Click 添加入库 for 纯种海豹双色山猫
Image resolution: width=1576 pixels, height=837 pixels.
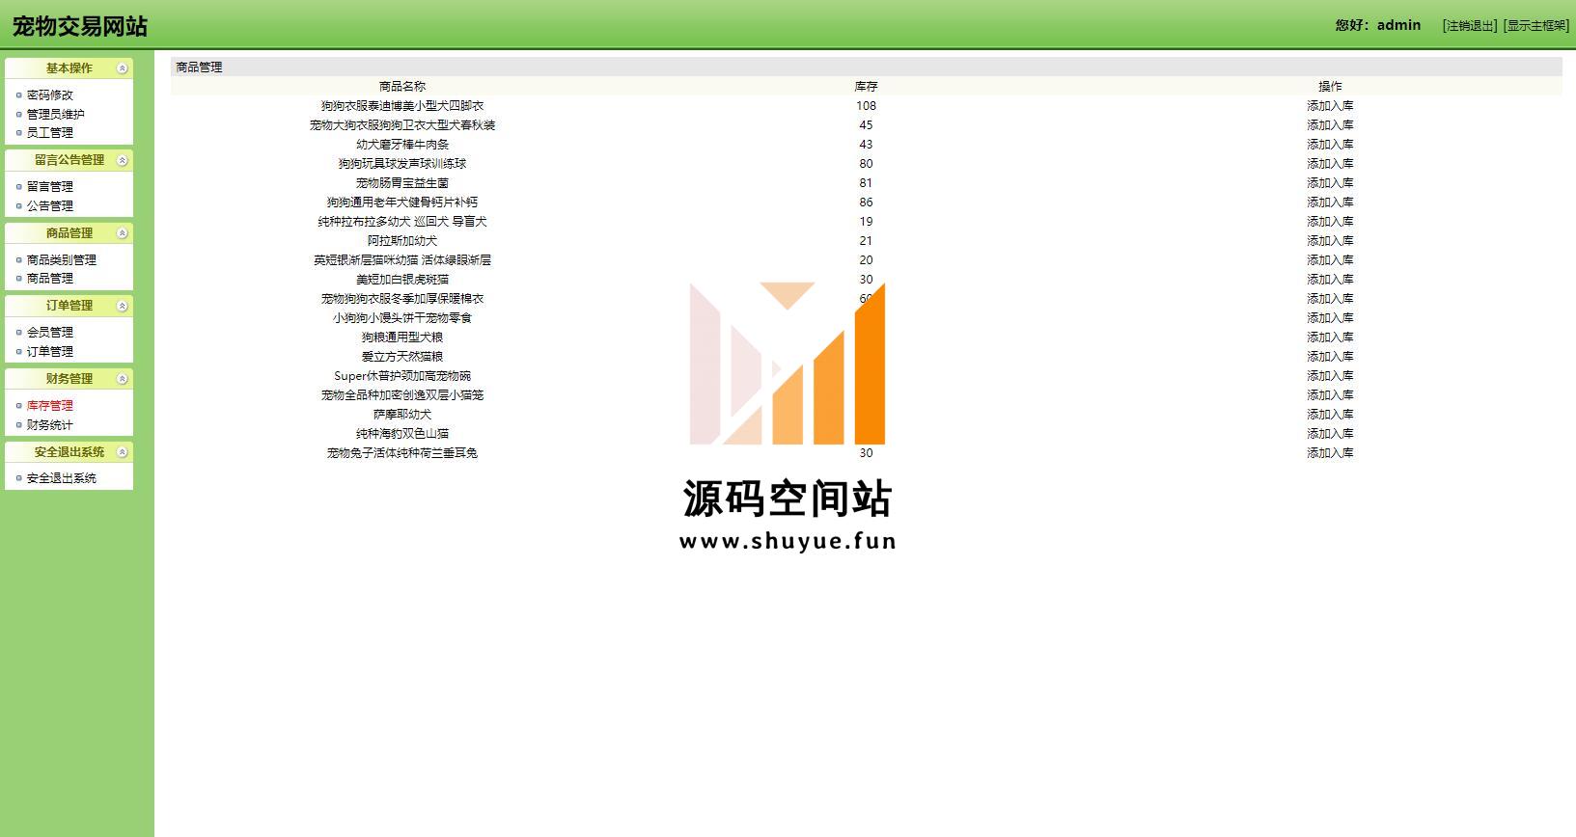pyautogui.click(x=1330, y=434)
